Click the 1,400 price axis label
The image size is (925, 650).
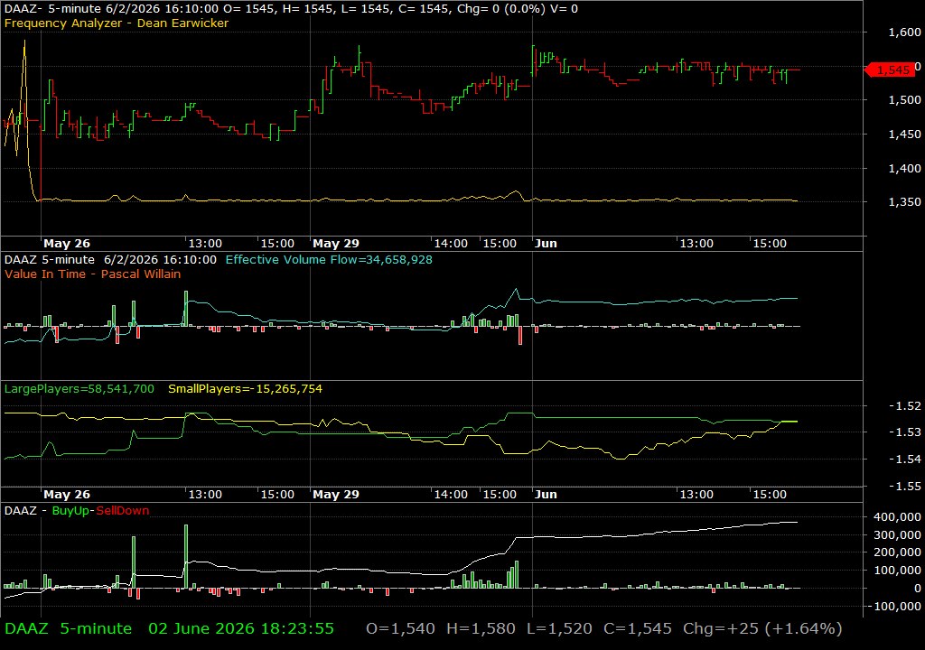pos(904,168)
